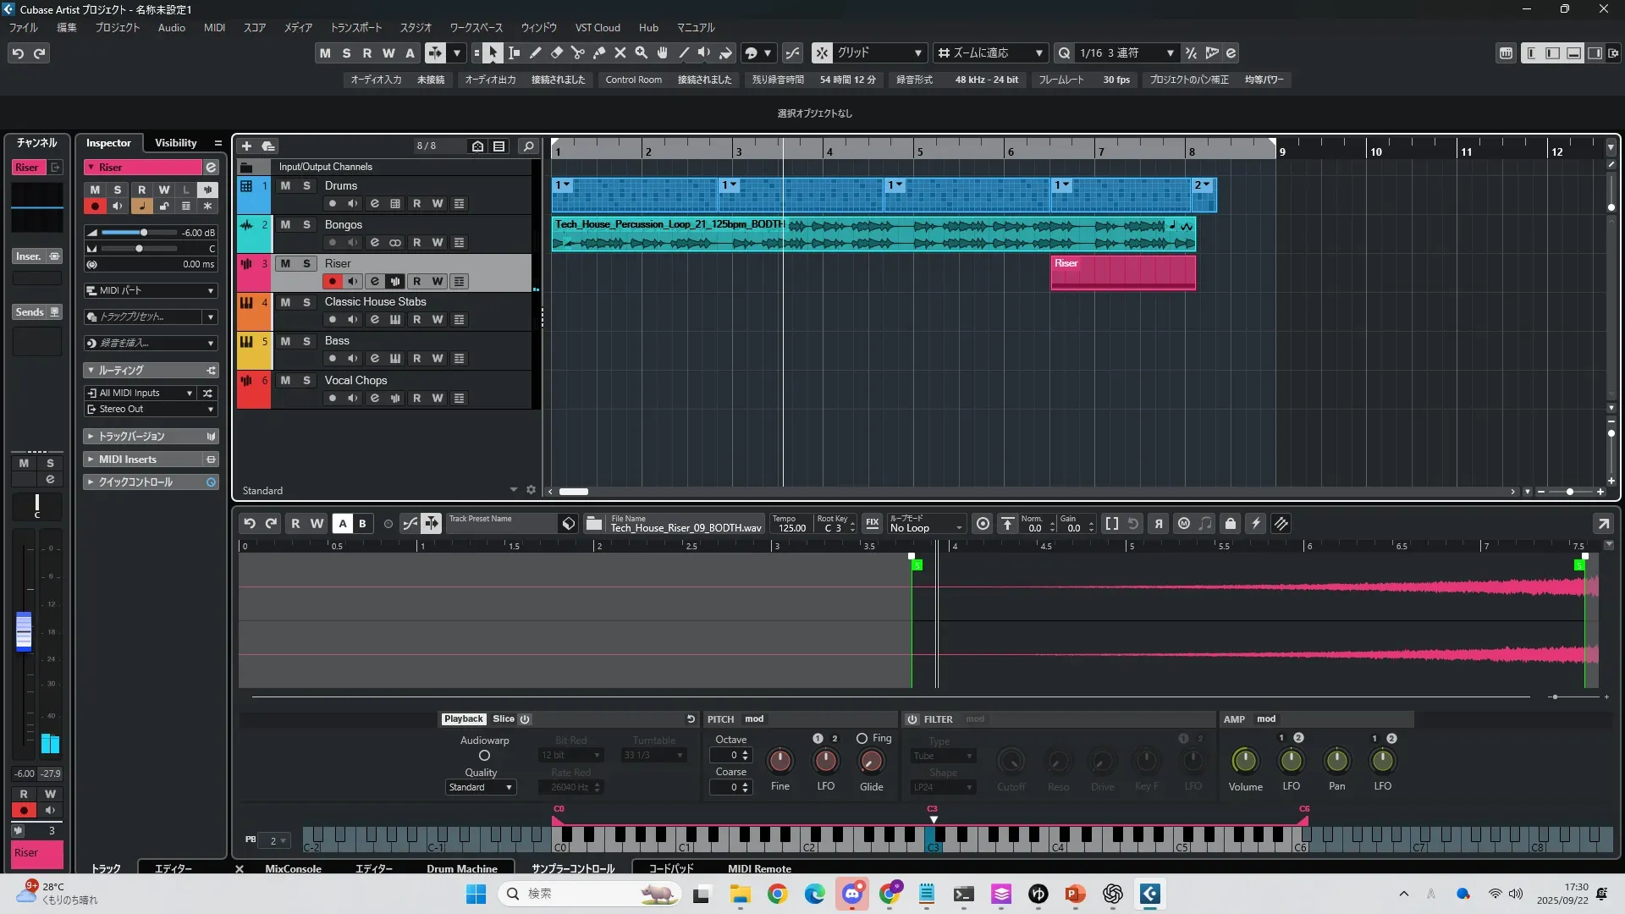Adjust the Riser volume slider in Inspector

coord(143,232)
